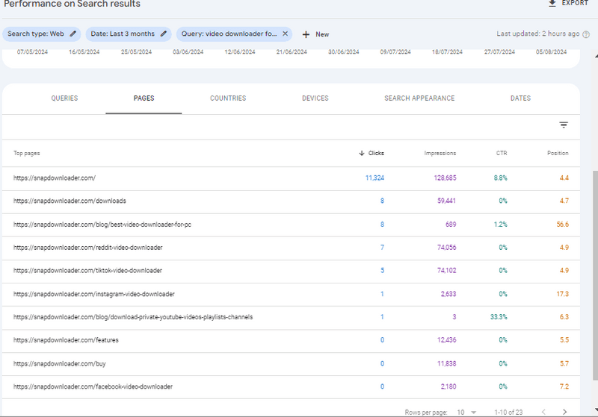The height and width of the screenshot is (417, 598).
Task: Select the snapdownloader.com/features row
Action: pyautogui.click(x=291, y=340)
